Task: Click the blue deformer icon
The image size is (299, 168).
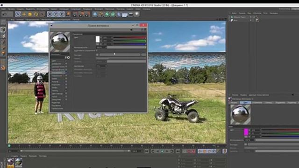Action: (x=119, y=14)
